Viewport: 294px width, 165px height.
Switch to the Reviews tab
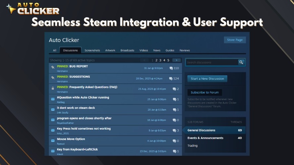point(185,50)
